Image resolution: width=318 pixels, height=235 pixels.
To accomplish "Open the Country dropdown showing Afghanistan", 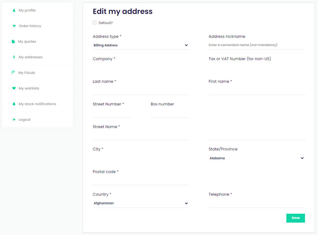I will pyautogui.click(x=141, y=203).
